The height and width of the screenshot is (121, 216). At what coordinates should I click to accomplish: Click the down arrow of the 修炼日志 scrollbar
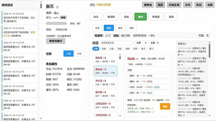[41, 119]
